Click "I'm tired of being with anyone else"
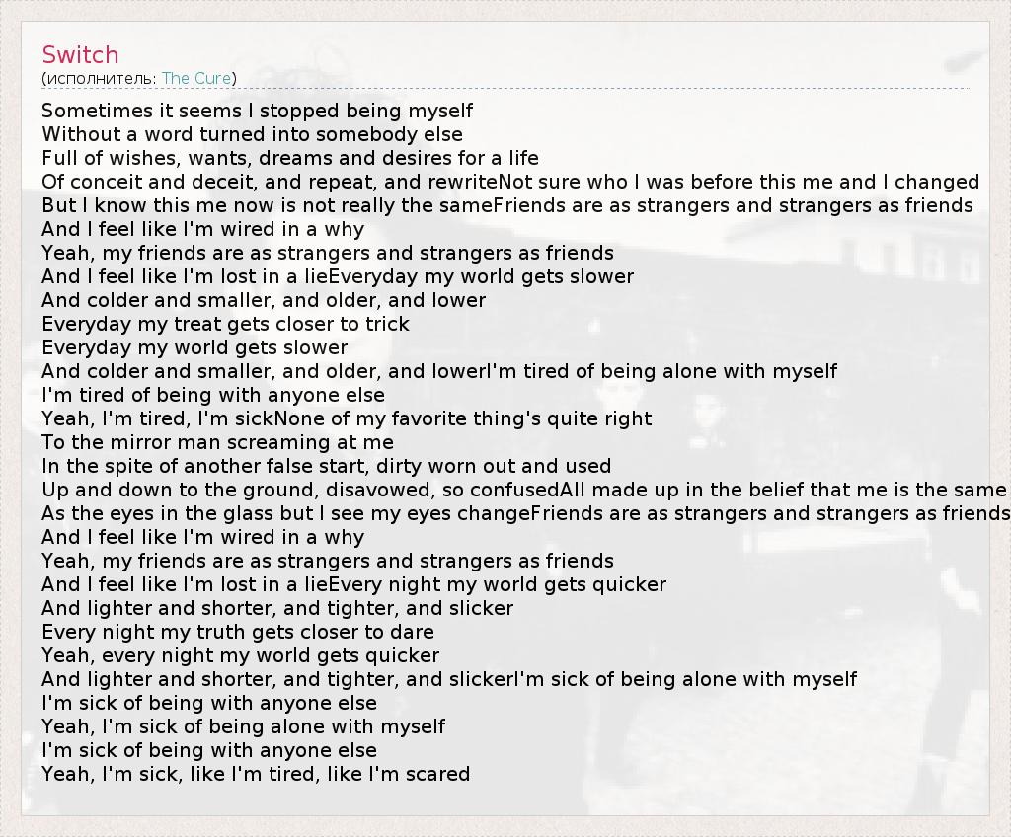 click(213, 395)
